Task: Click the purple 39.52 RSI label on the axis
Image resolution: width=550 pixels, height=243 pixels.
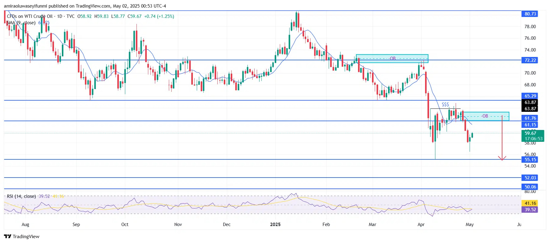Action: pos(530,210)
